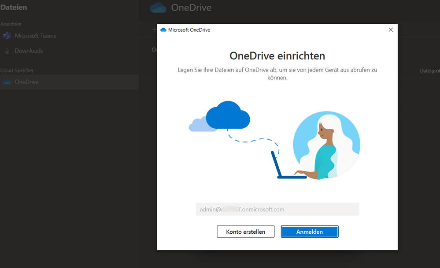Screen dimensions: 440x268
Task: Click the admin email address input field
Action: click(277, 209)
